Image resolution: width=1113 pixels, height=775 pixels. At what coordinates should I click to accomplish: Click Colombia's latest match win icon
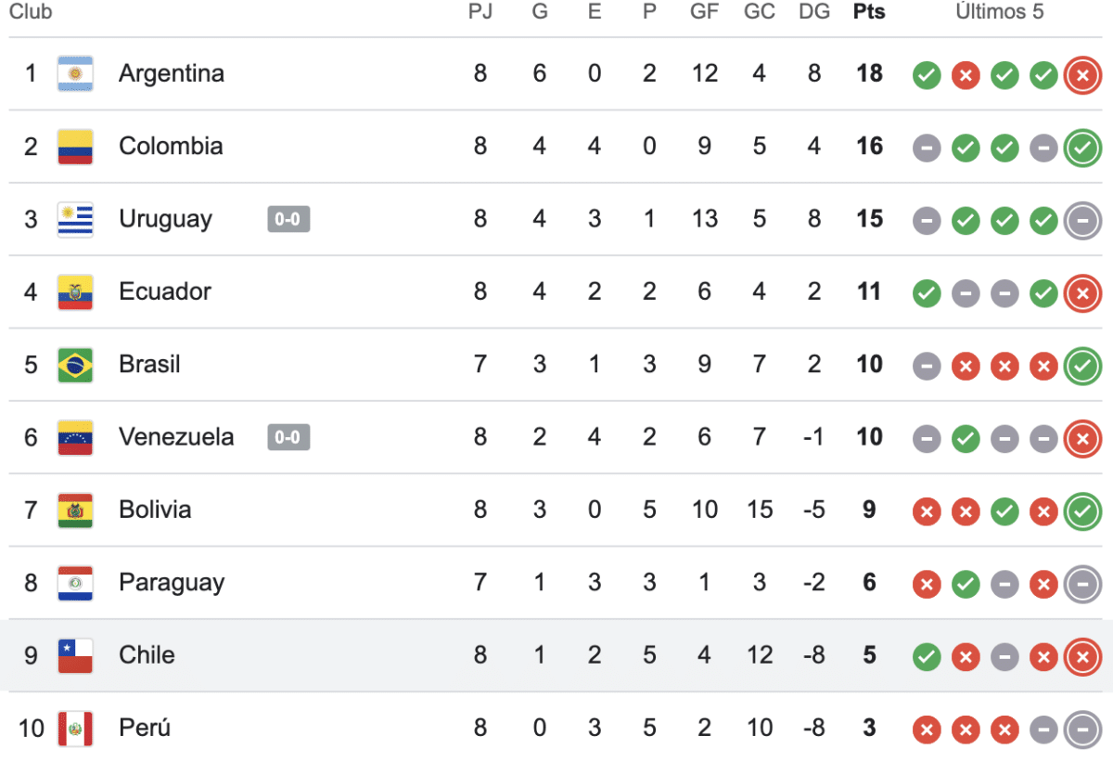1082,147
